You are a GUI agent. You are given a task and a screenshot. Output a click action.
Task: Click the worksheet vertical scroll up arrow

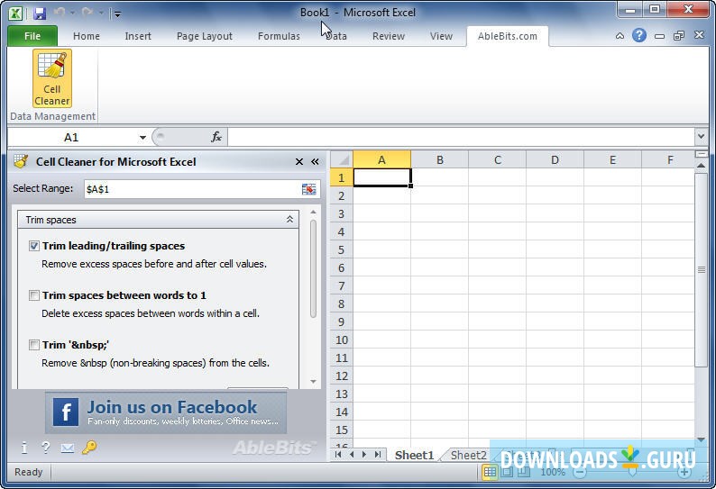point(701,165)
